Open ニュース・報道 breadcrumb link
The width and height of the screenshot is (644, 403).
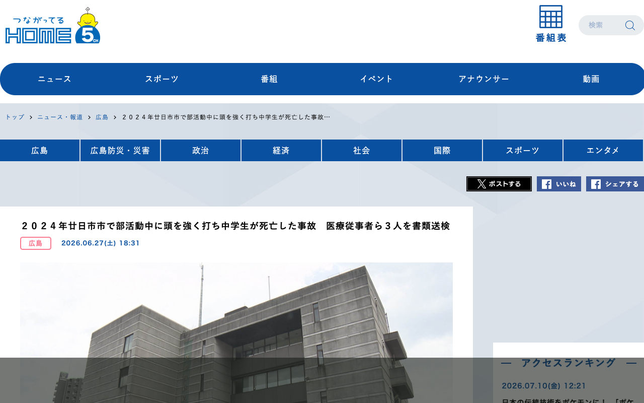[x=60, y=117]
